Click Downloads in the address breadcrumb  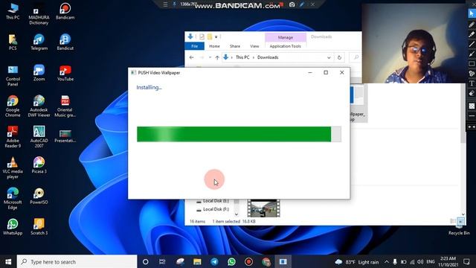click(268, 57)
